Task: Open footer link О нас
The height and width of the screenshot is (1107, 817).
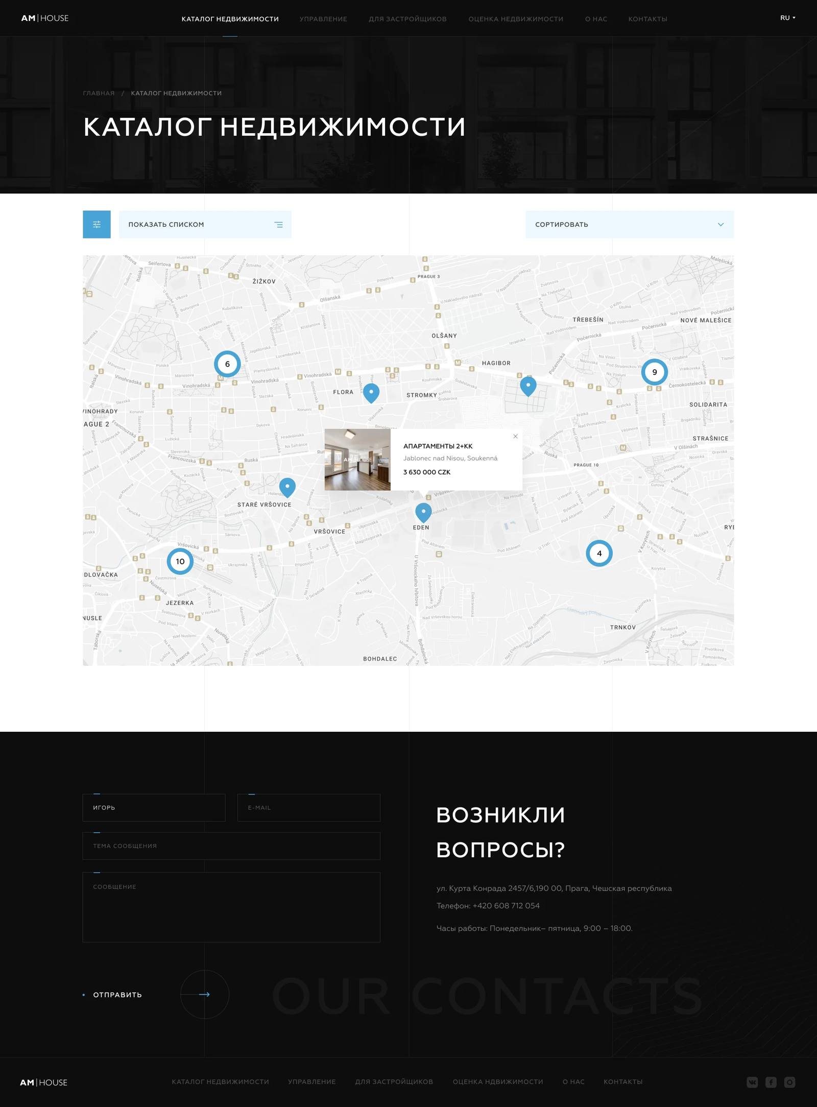Action: pyautogui.click(x=573, y=1081)
